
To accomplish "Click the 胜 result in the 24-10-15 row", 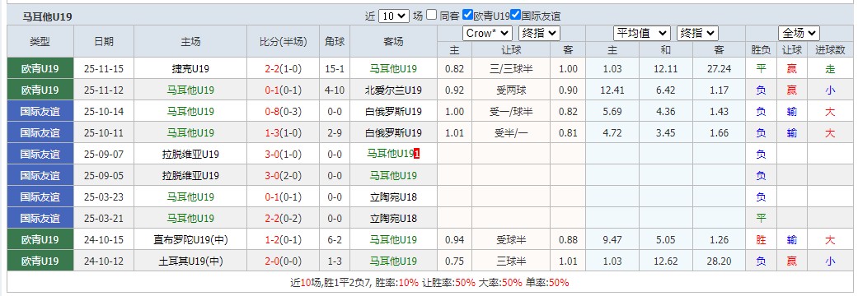I will pos(761,240).
